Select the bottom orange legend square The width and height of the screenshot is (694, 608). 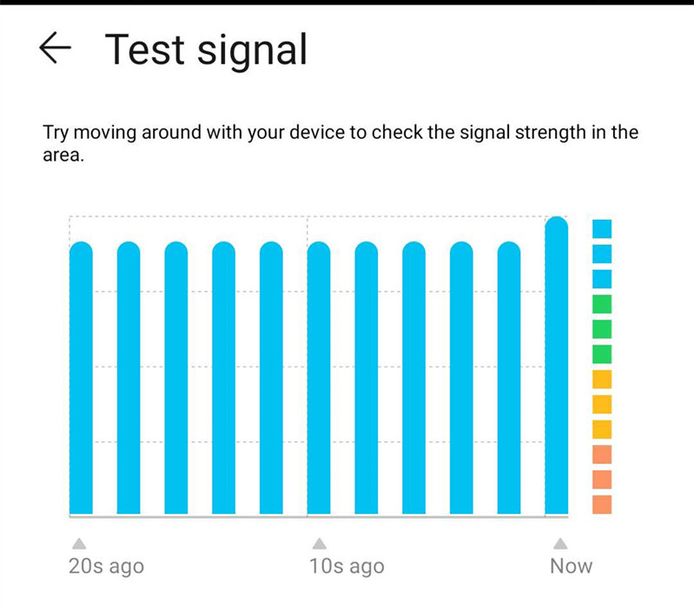[602, 505]
